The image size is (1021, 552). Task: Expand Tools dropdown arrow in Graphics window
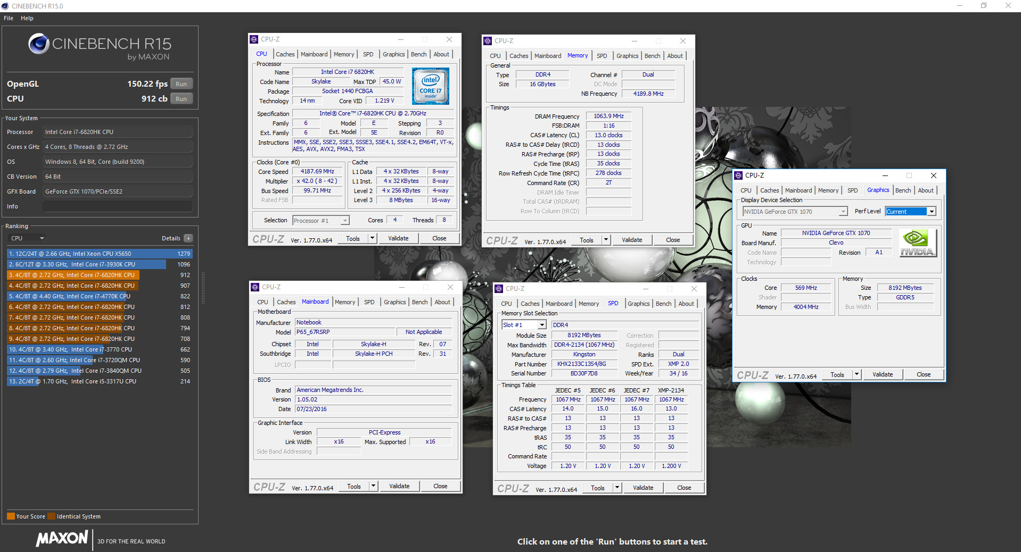point(857,374)
